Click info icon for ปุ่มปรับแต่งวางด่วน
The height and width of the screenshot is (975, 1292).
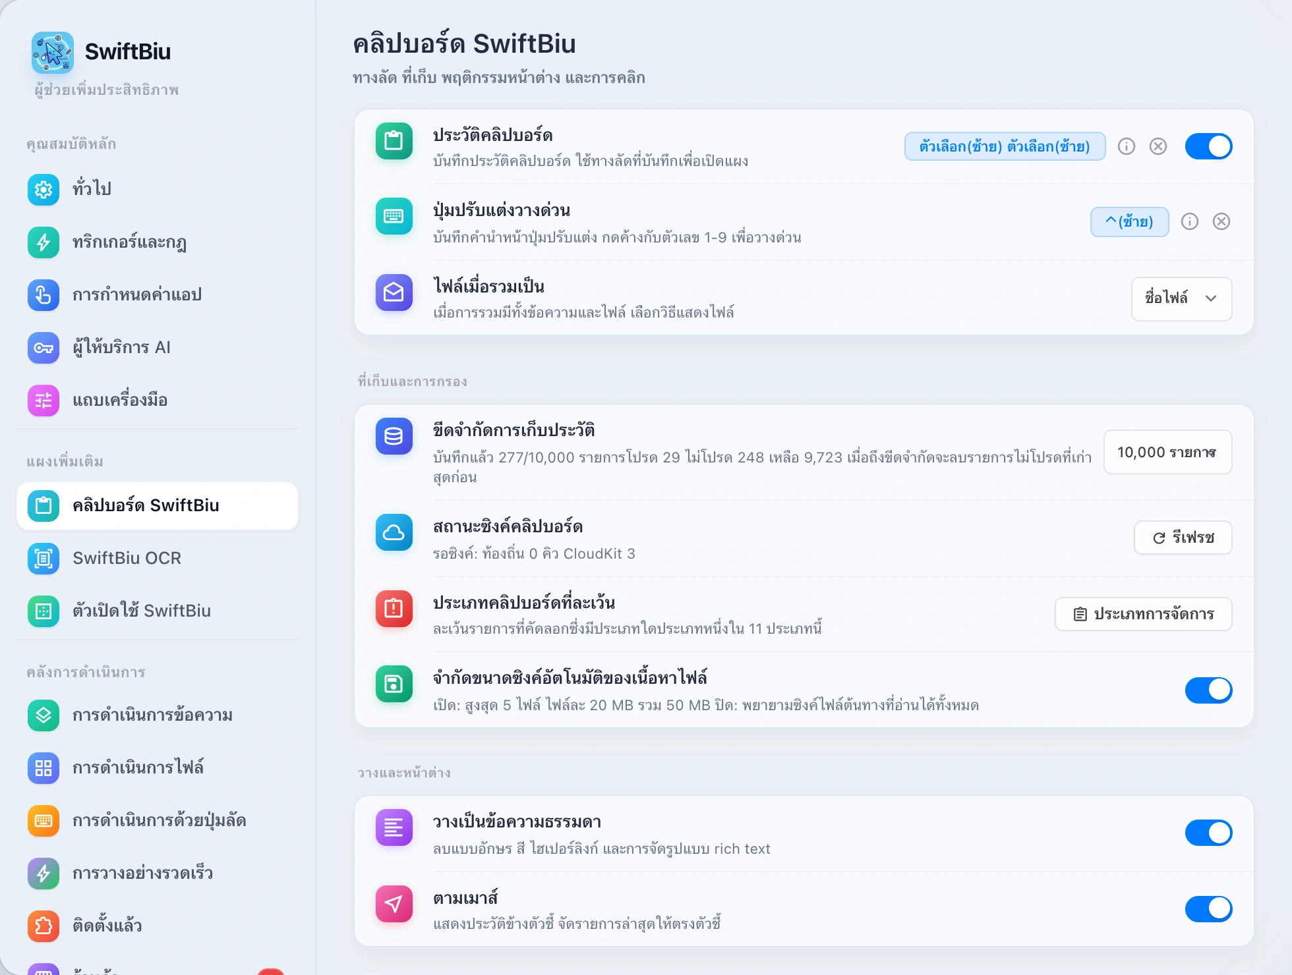tap(1190, 221)
